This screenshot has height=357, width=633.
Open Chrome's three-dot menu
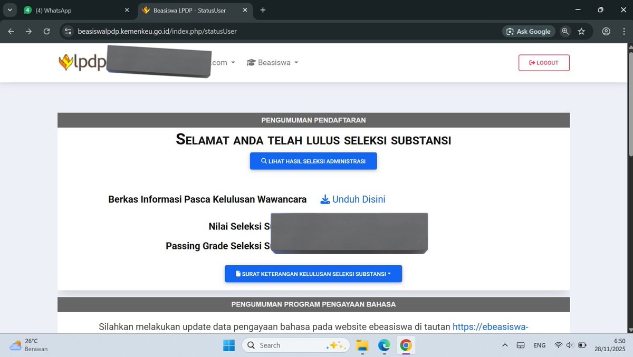623,32
